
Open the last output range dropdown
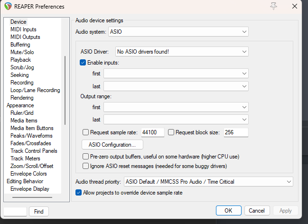click(x=176, y=120)
